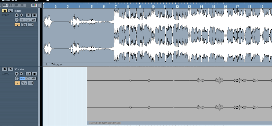Record-enable the Beat track
This screenshot has height=126, width=272.
pyautogui.click(x=16, y=15)
